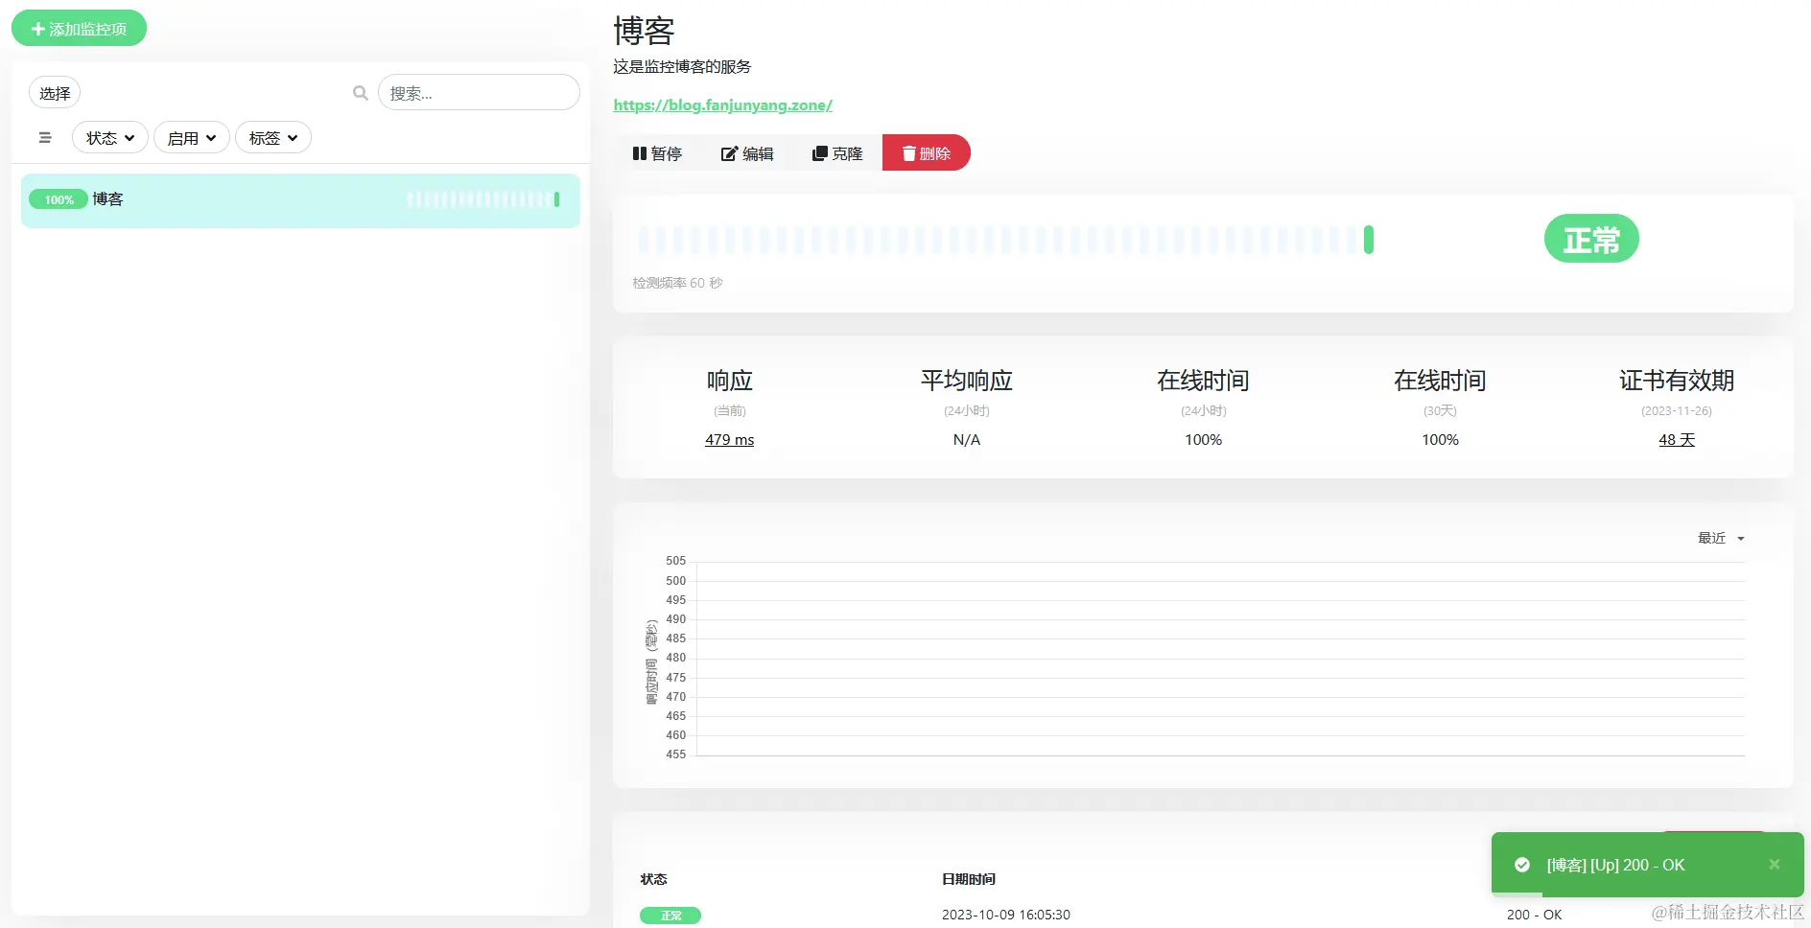Click the check icon in notification toast

point(1522,865)
